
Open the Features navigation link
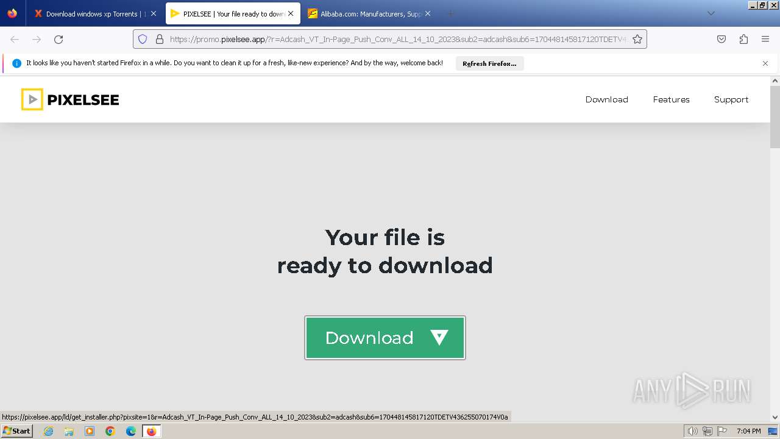coord(671,99)
